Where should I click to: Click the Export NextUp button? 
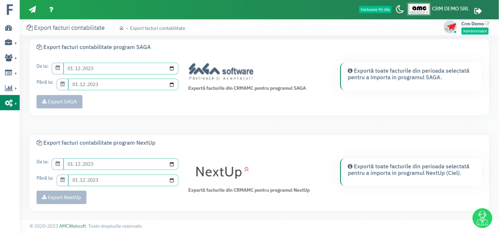point(62,197)
